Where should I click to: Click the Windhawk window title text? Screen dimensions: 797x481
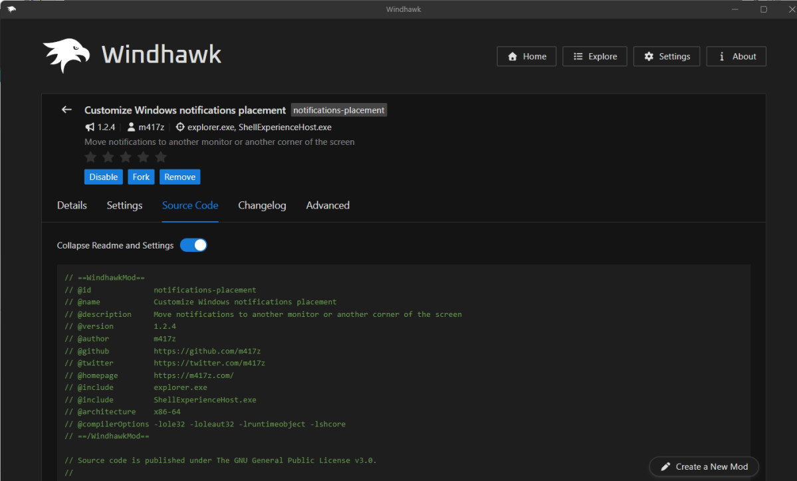coord(403,9)
